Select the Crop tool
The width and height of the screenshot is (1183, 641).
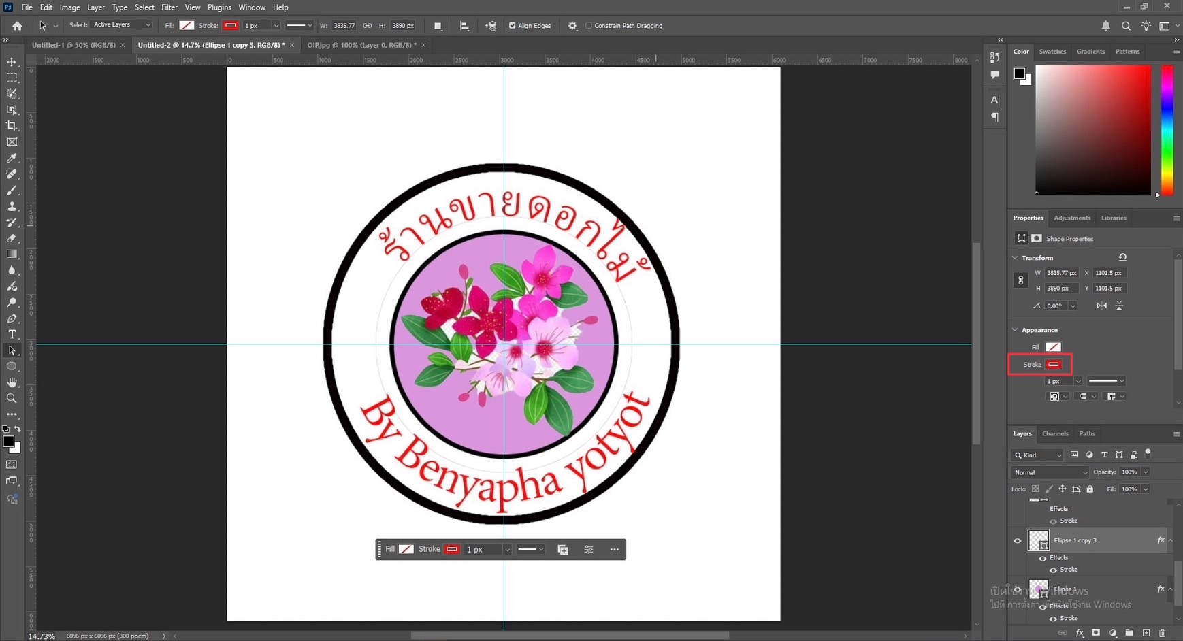[x=12, y=126]
